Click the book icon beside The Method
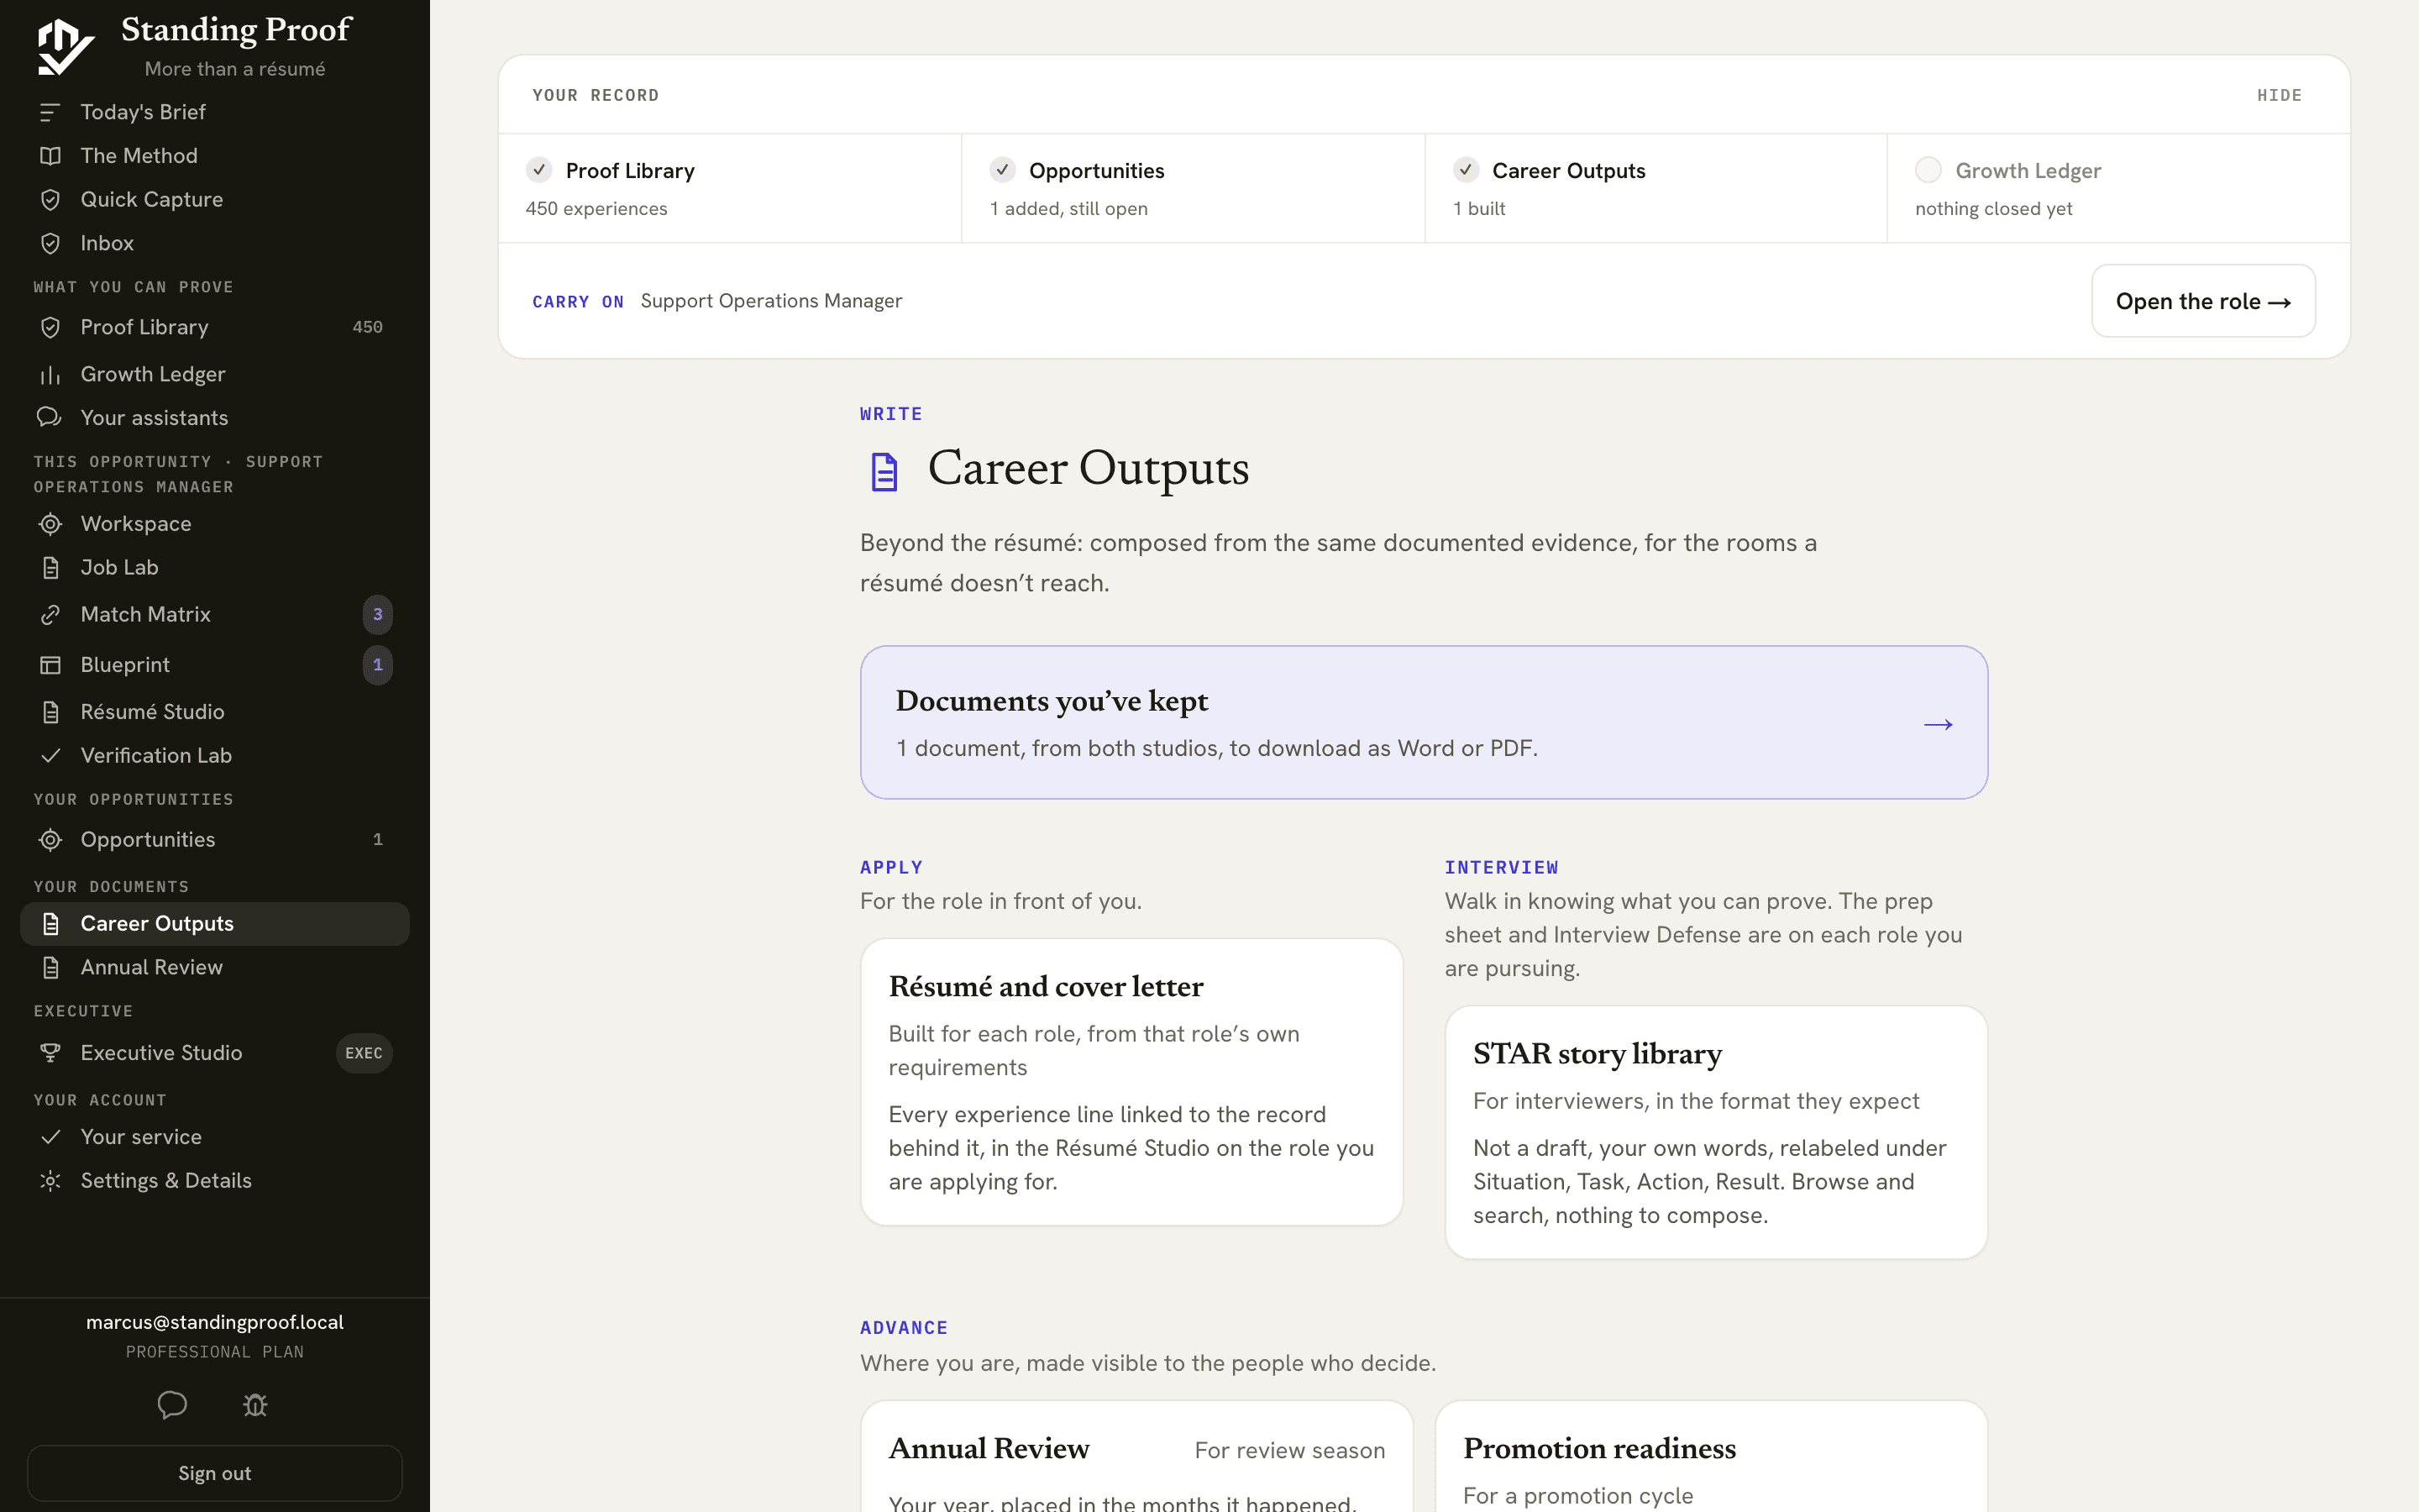 click(x=50, y=156)
